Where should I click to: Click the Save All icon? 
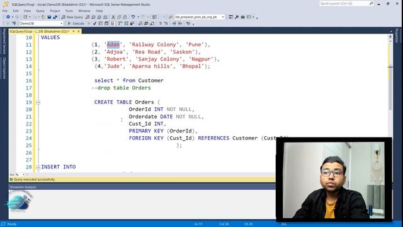pyautogui.click(x=55, y=17)
